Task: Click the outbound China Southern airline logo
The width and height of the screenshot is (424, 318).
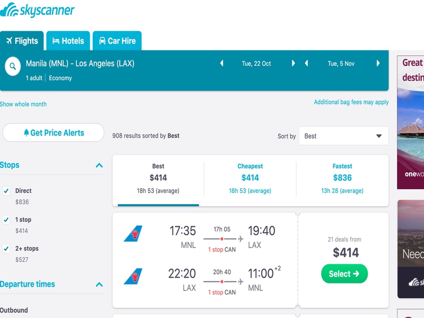Action: [133, 233]
